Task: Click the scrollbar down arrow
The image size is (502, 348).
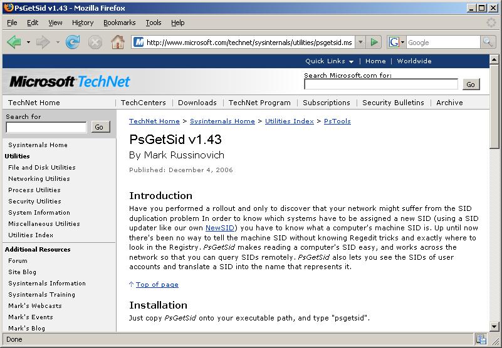Action: pos(494,327)
